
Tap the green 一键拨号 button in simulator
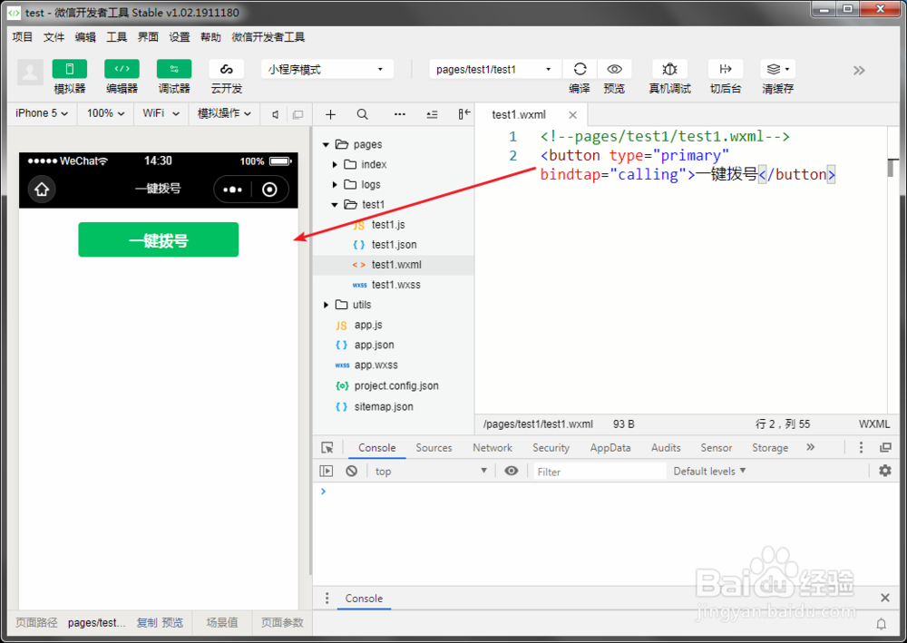(159, 239)
